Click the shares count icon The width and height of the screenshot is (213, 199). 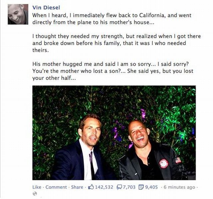(141, 187)
